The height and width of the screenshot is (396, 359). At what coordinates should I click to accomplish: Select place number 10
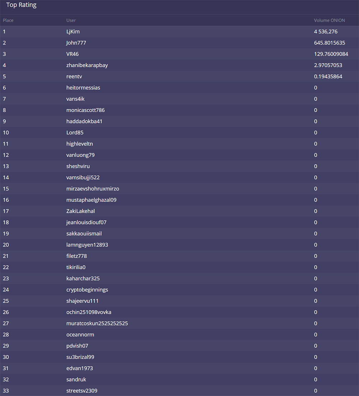[6, 133]
